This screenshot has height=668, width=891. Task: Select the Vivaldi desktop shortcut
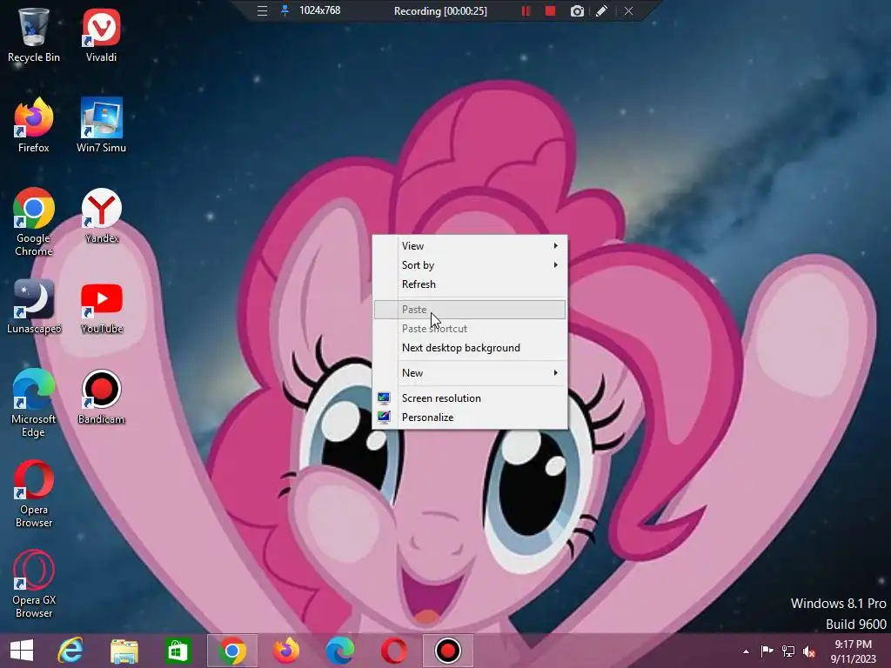coord(101,35)
